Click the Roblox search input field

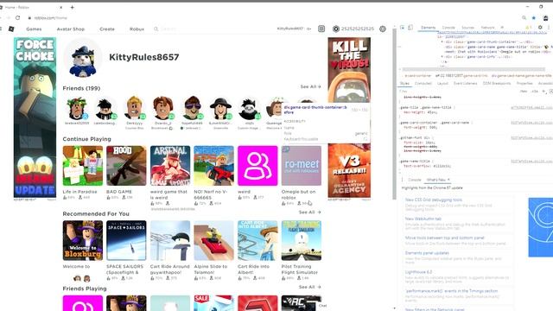(215, 29)
